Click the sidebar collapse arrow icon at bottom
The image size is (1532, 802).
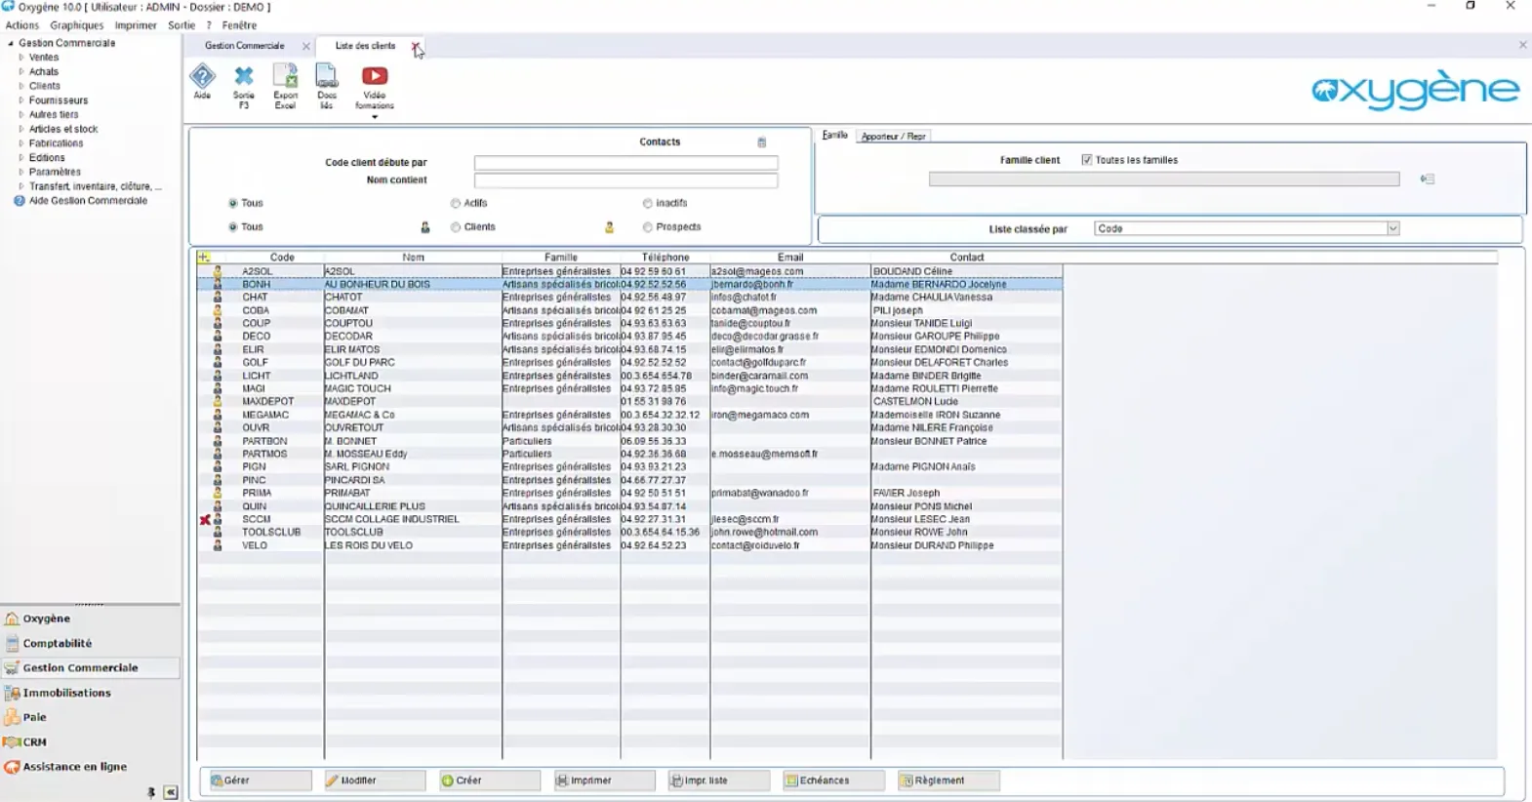(x=171, y=792)
